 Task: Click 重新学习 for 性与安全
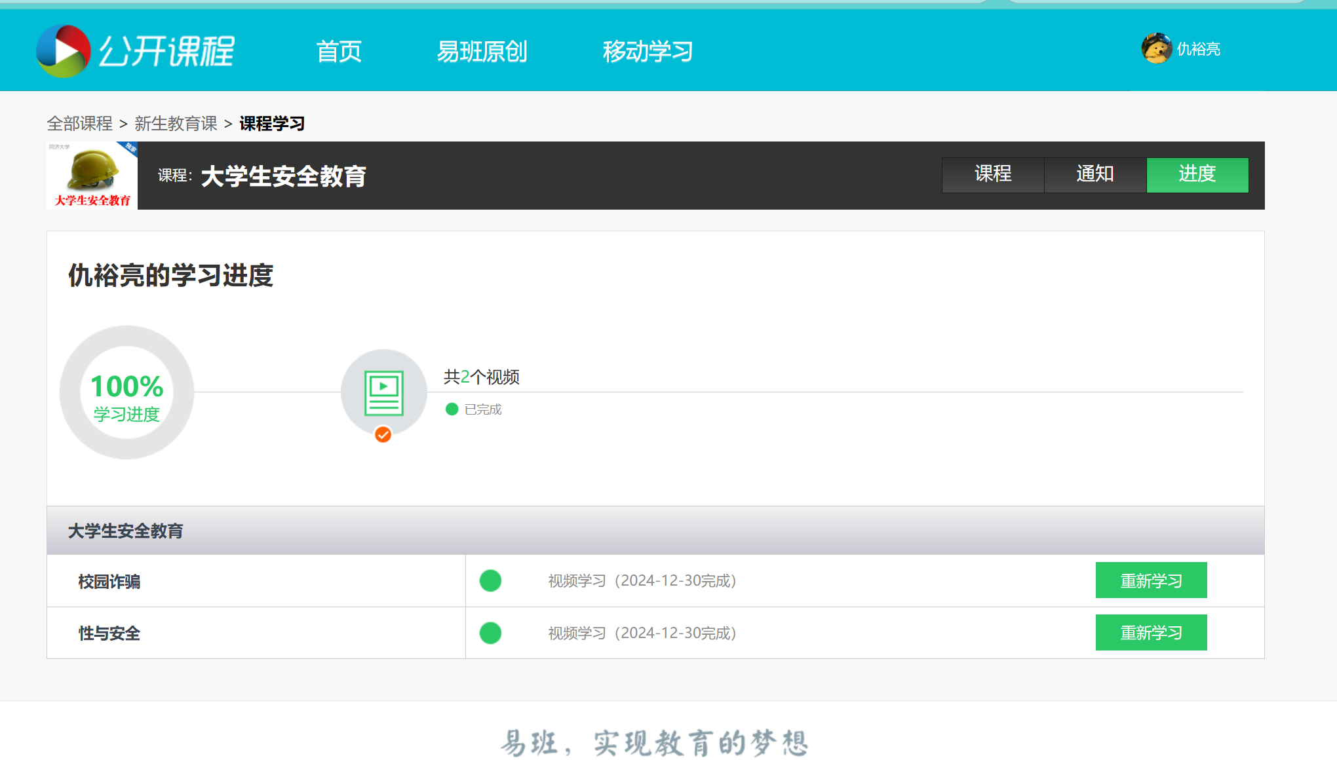point(1152,633)
